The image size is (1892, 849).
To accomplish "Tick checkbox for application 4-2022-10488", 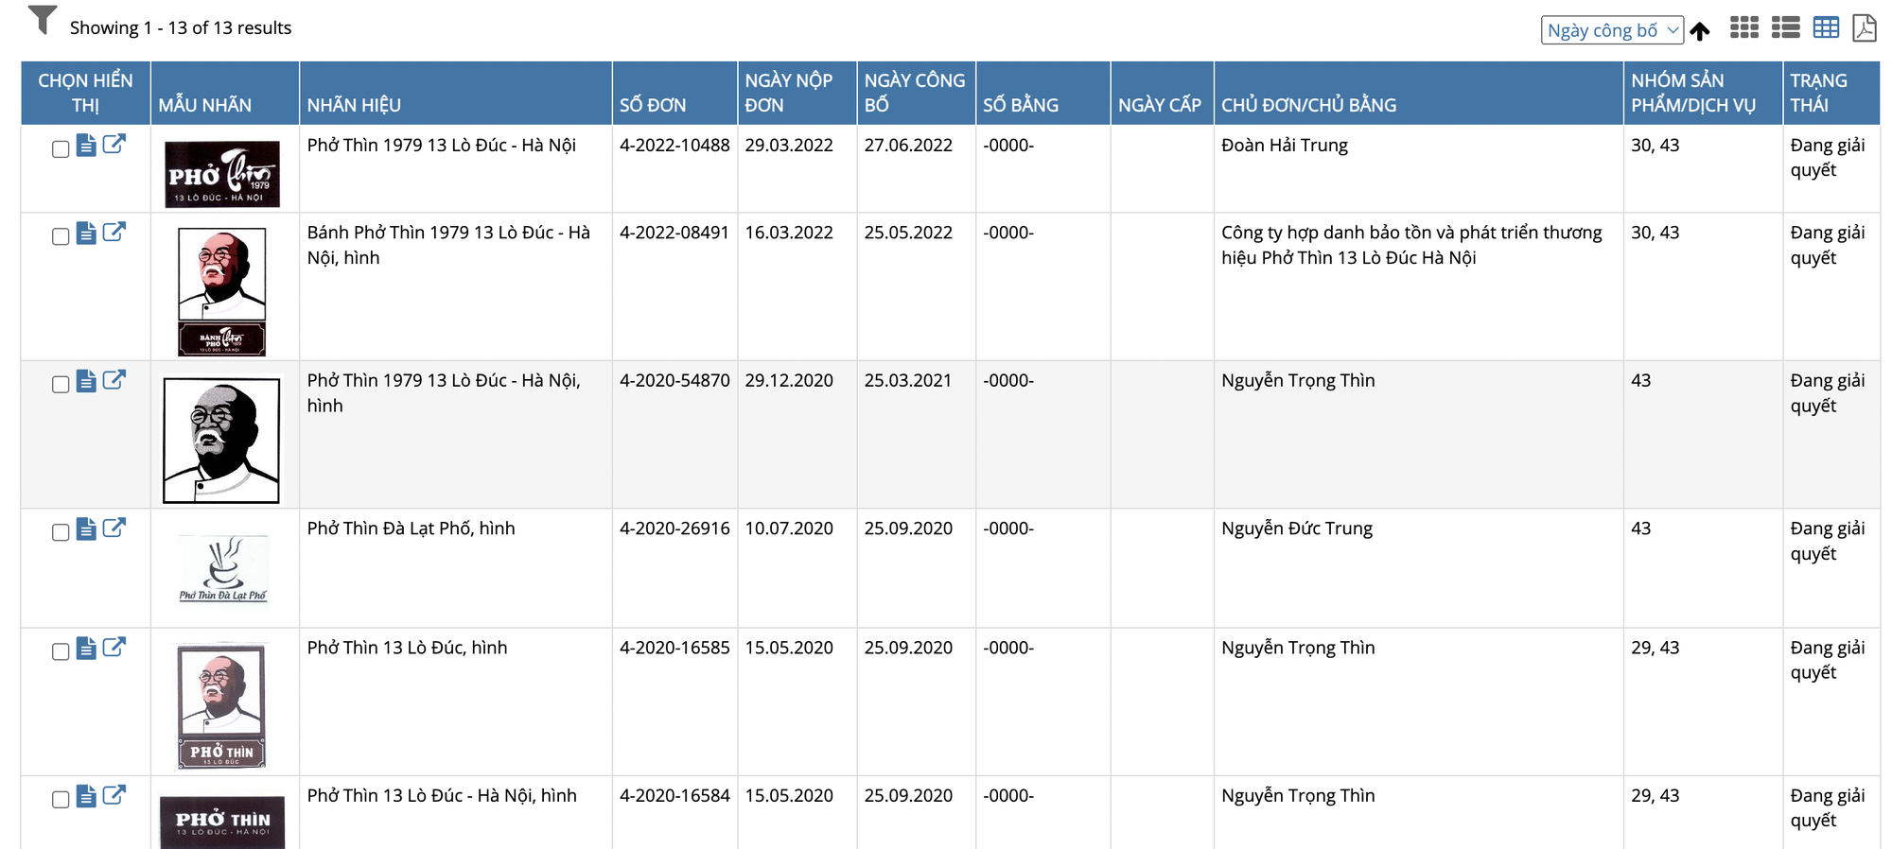I will 61,149.
